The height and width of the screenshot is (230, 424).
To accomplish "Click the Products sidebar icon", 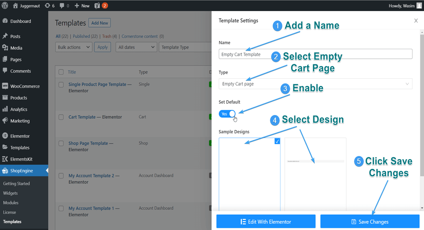I will click(x=5, y=98).
